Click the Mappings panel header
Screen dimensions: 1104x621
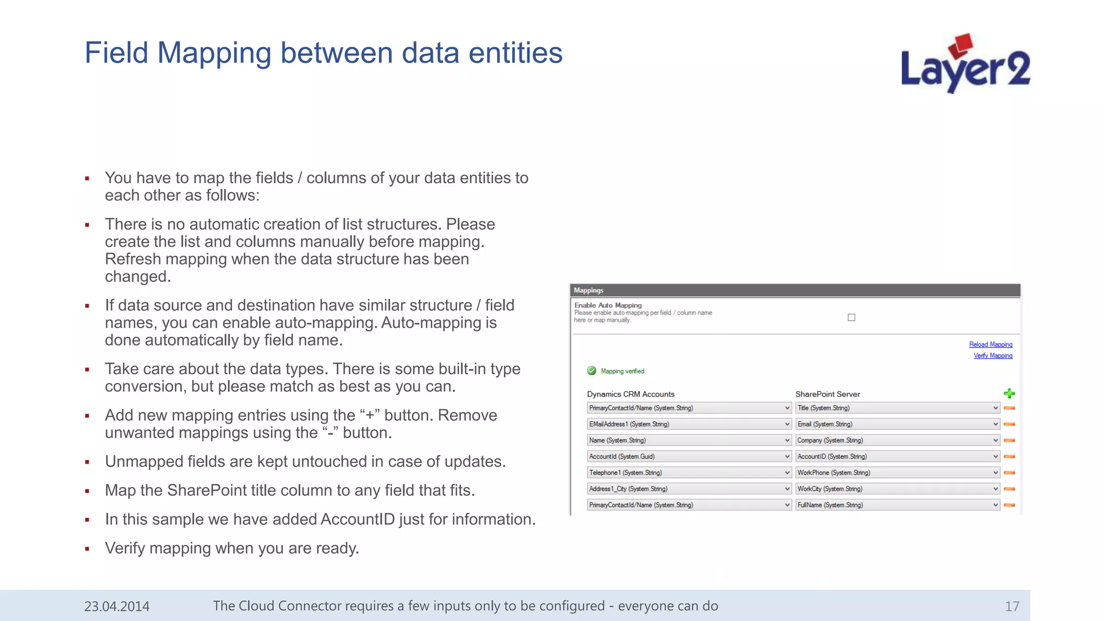(x=795, y=290)
